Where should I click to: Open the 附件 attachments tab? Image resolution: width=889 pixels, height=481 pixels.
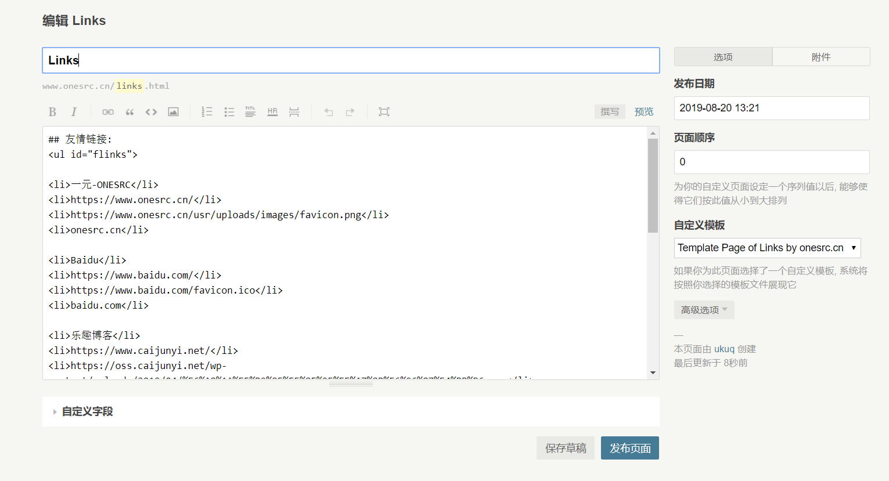tap(821, 57)
